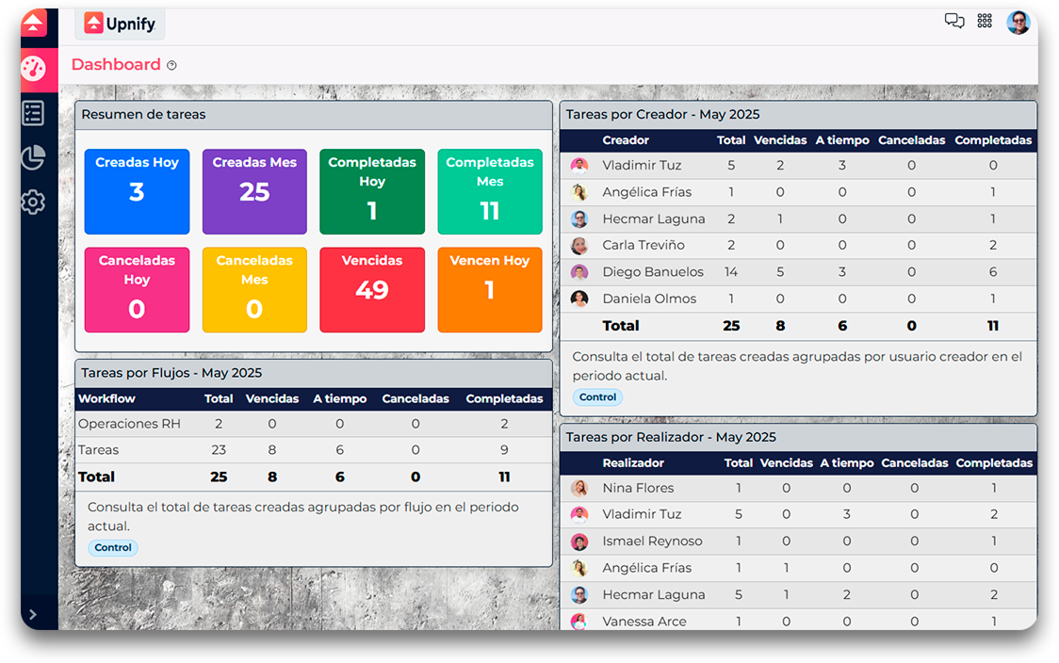This screenshot has width=1059, height=663.
Task: Click the Control badge under Tareas por Flujos
Action: [112, 547]
